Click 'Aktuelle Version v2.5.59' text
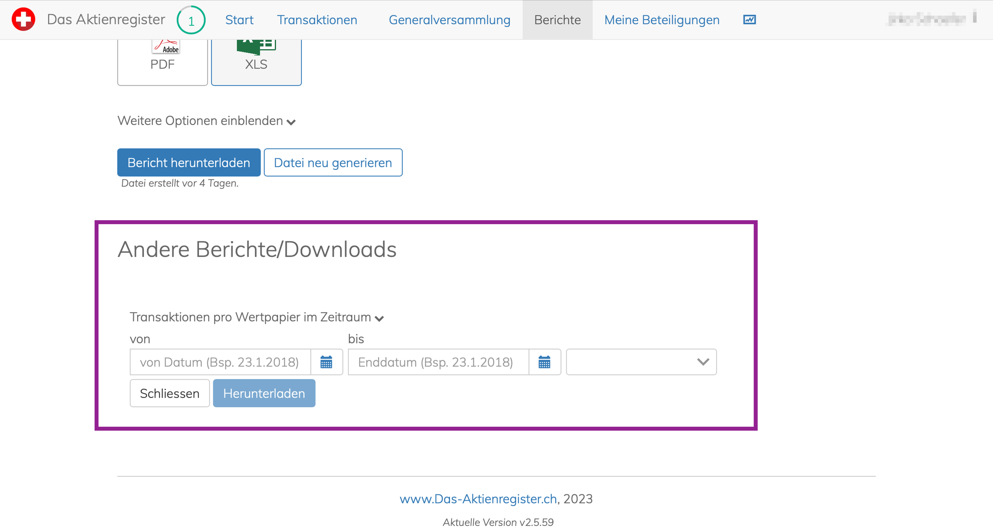The width and height of the screenshot is (993, 531). (x=498, y=522)
